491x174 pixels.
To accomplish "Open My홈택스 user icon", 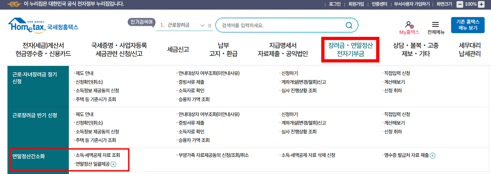I will 409,25.
